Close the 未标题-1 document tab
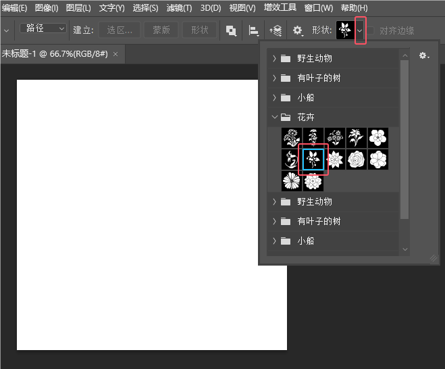 pos(115,54)
